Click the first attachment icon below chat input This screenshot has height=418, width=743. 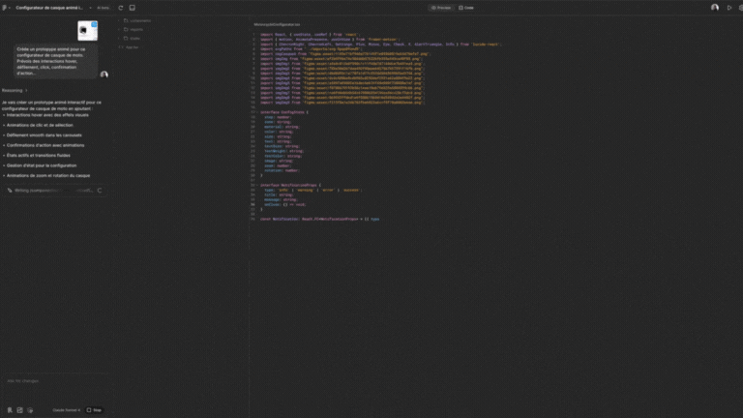(x=8, y=409)
